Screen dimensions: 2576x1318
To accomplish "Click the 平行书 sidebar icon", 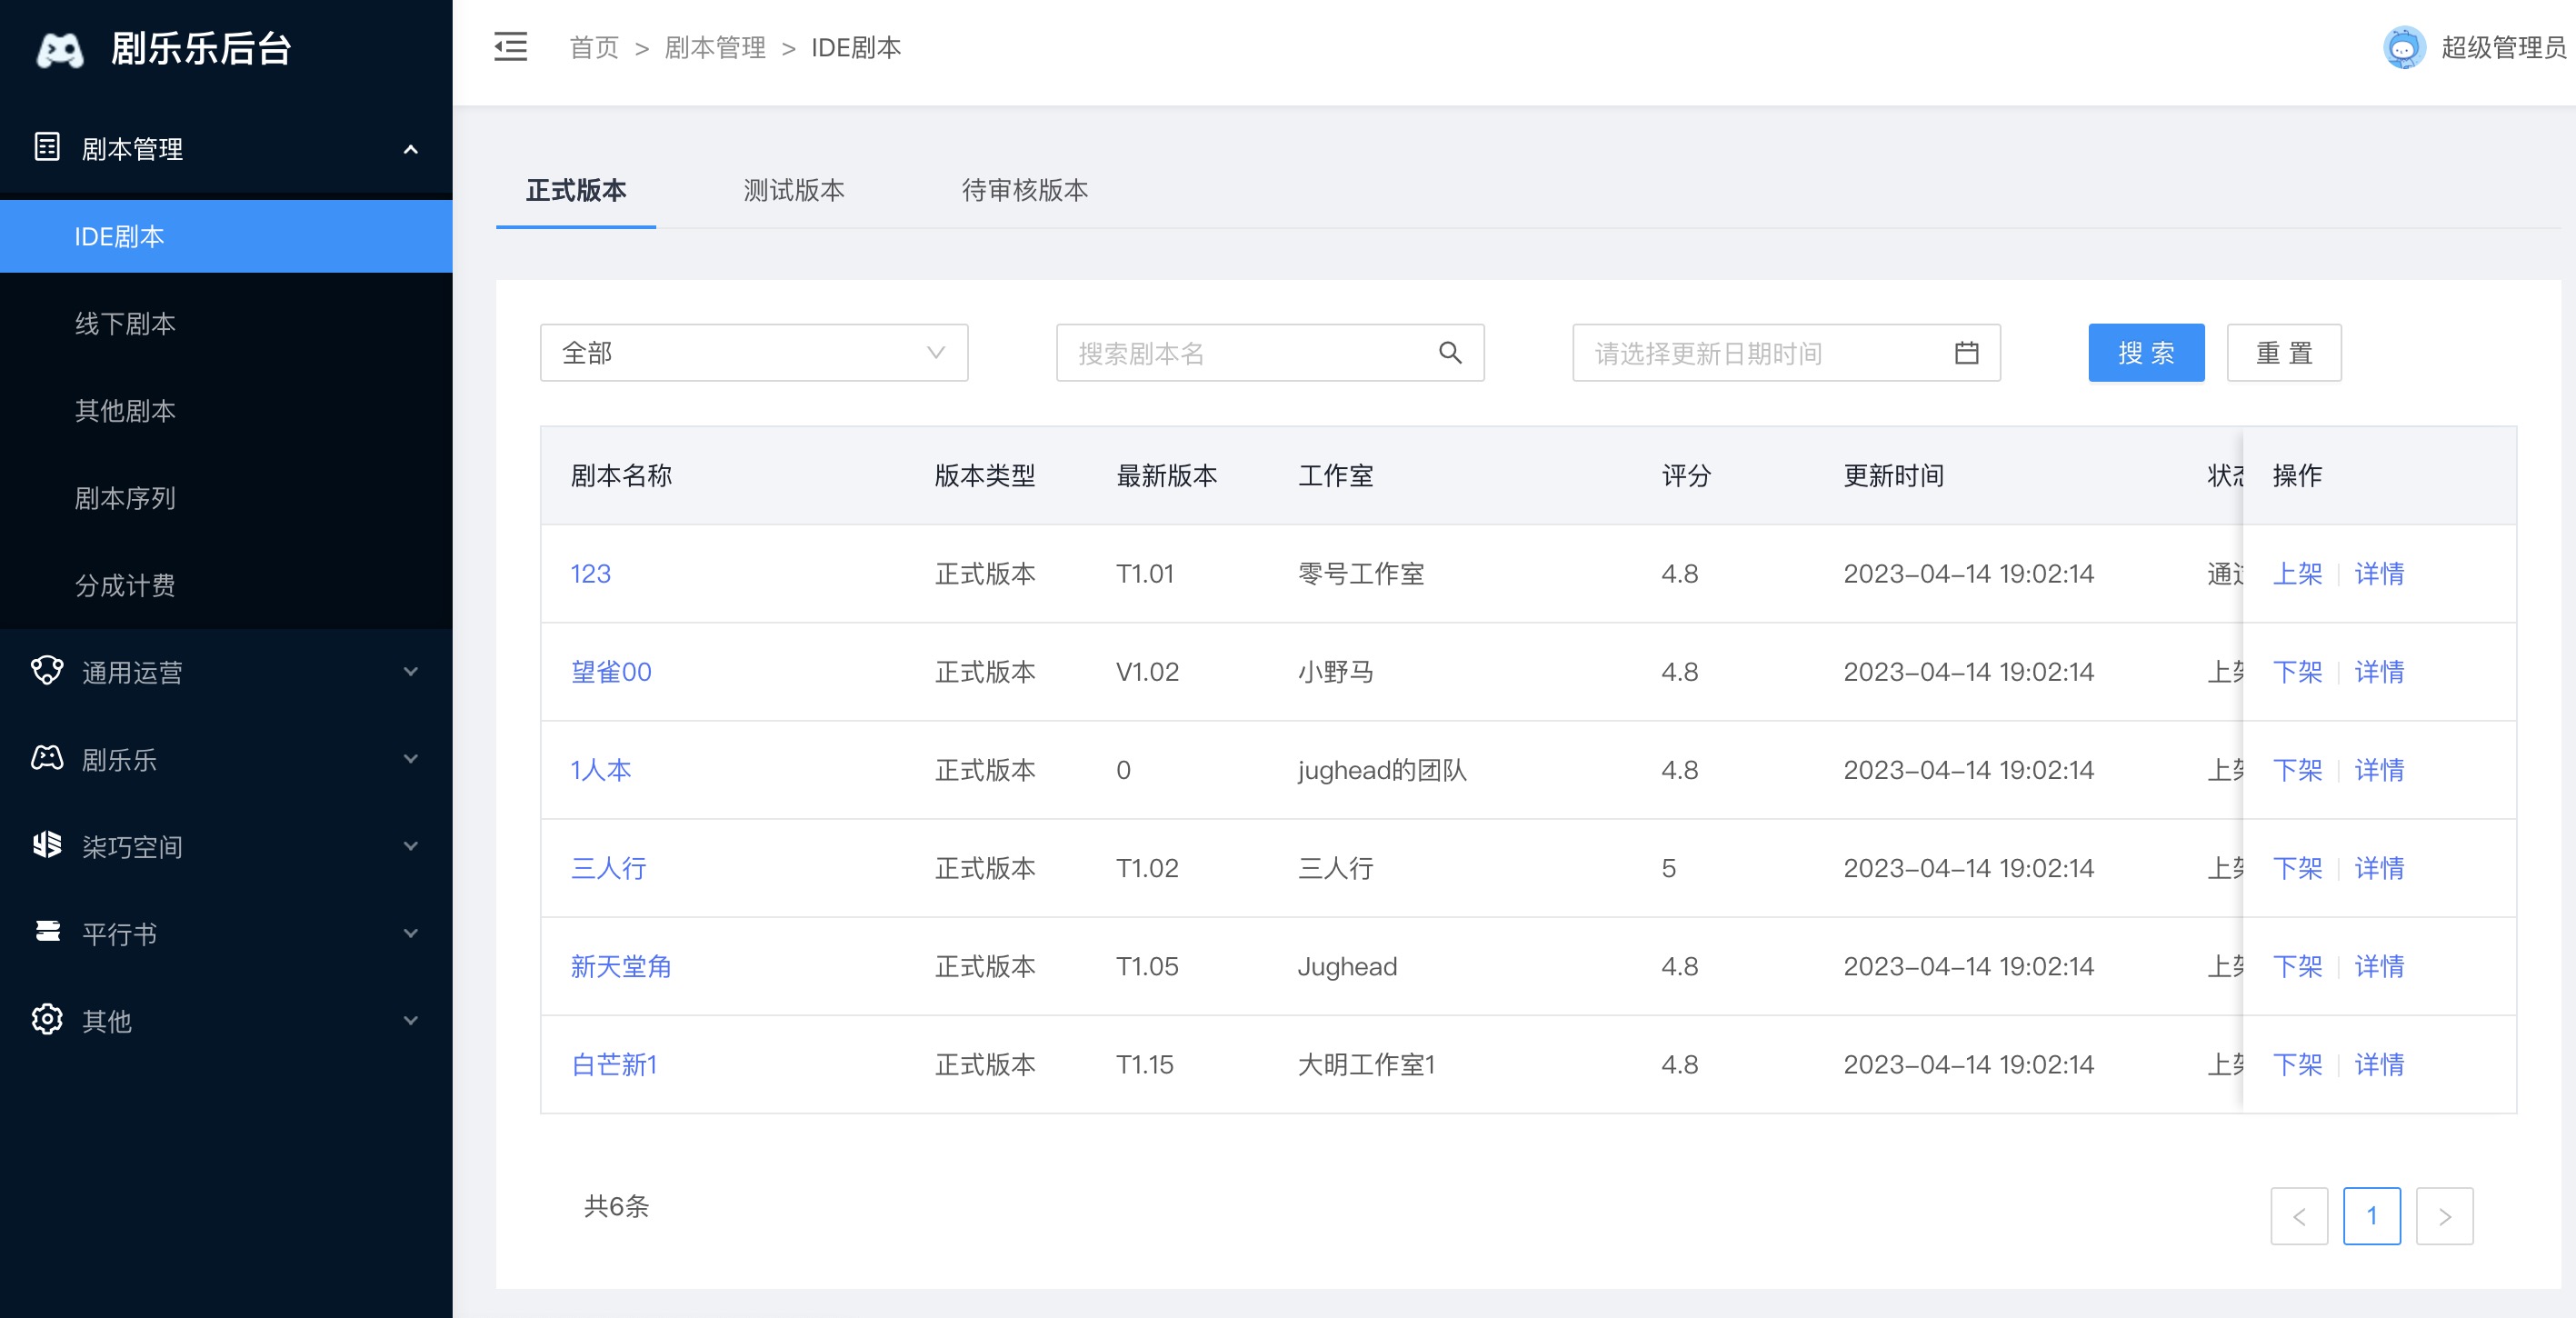I will pyautogui.click(x=47, y=932).
